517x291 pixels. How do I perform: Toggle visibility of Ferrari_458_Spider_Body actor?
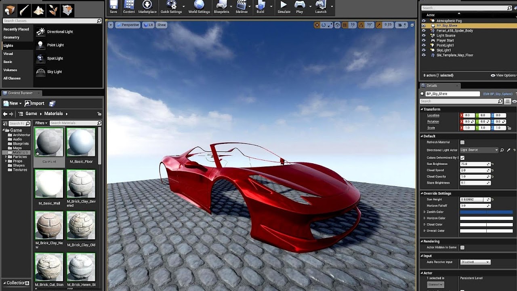424,30
